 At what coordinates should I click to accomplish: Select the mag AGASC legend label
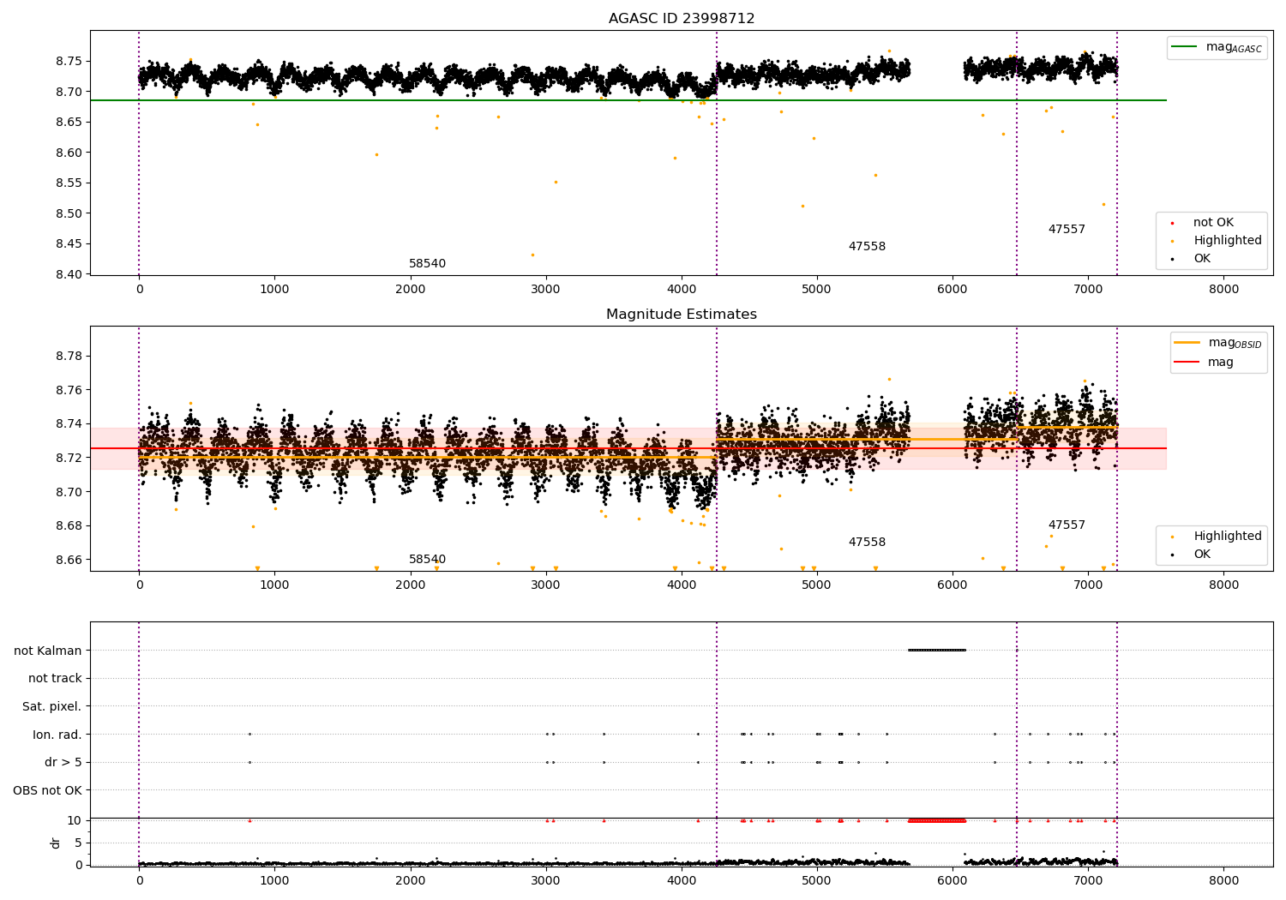point(1234,47)
